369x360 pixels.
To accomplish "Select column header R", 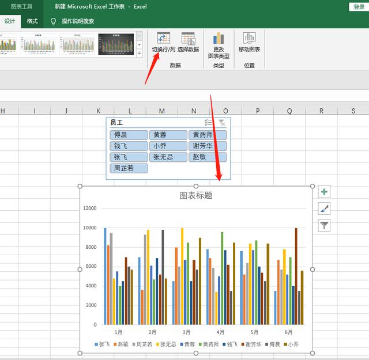I will click(x=322, y=111).
